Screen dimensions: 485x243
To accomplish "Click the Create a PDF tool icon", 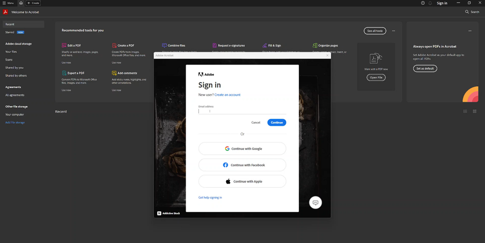I will [114, 45].
